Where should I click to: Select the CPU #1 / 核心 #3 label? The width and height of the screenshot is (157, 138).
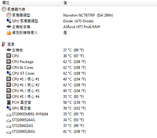click(26, 91)
